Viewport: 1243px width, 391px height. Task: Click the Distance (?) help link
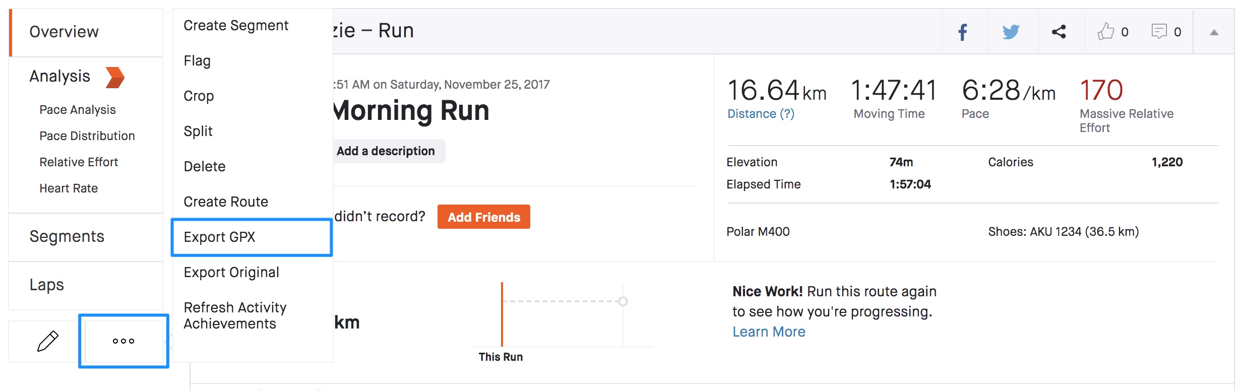tap(761, 114)
